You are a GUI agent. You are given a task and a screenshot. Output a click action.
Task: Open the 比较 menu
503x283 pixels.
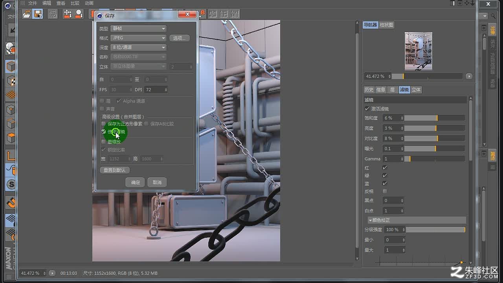pyautogui.click(x=75, y=3)
